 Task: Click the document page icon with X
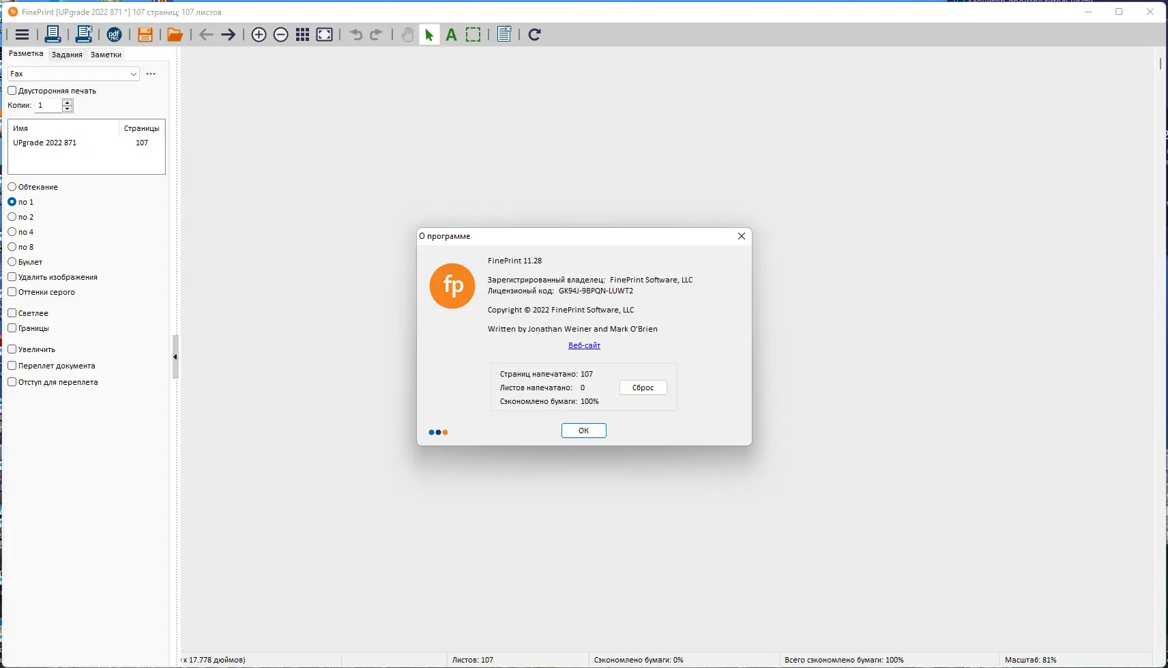point(504,35)
